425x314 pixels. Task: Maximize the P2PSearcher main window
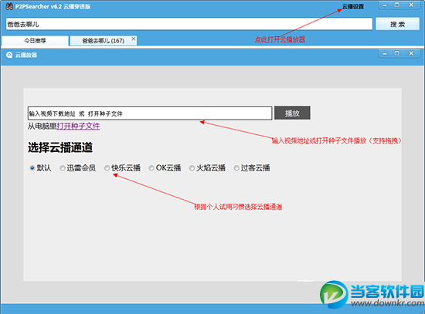point(397,5)
